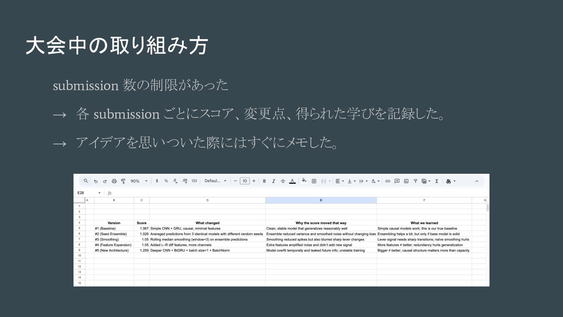The image size is (563, 317).
Task: Undo the last action
Action: 96,181
